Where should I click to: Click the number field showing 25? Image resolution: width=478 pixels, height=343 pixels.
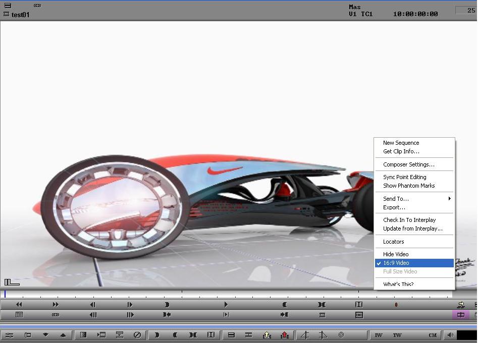pyautogui.click(x=466, y=11)
